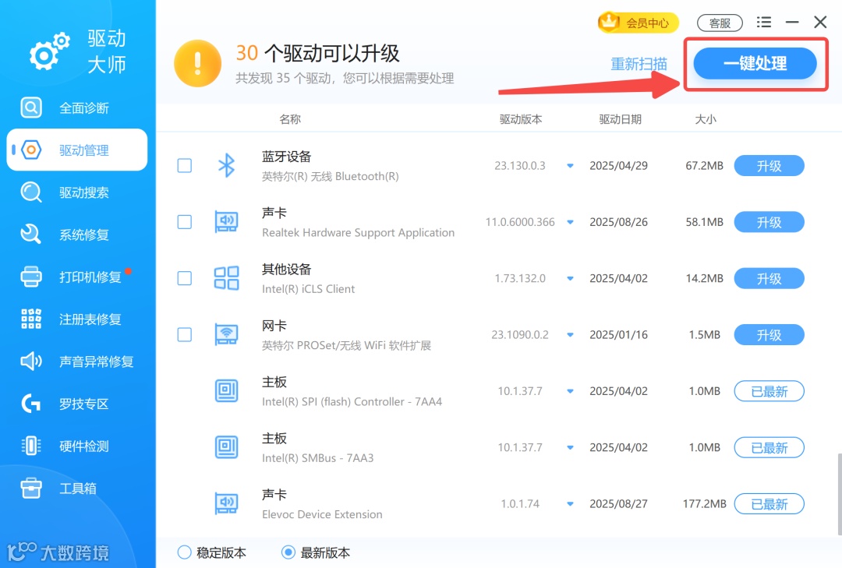Expand version dropdown for 1.0.1.74
The image size is (842, 568).
[x=570, y=504]
